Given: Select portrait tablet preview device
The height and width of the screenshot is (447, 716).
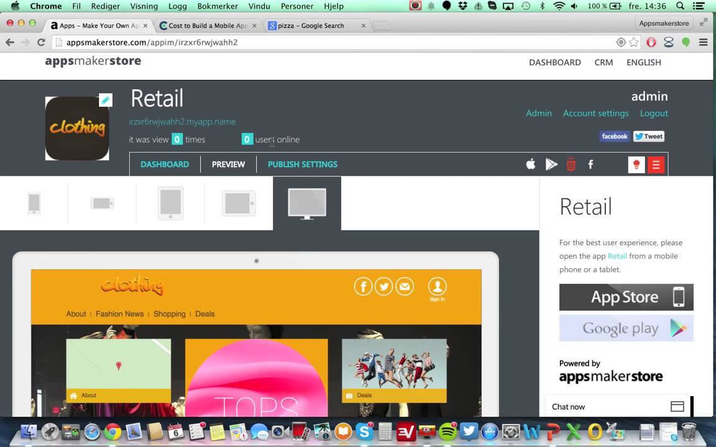Looking at the screenshot, I should (170, 203).
